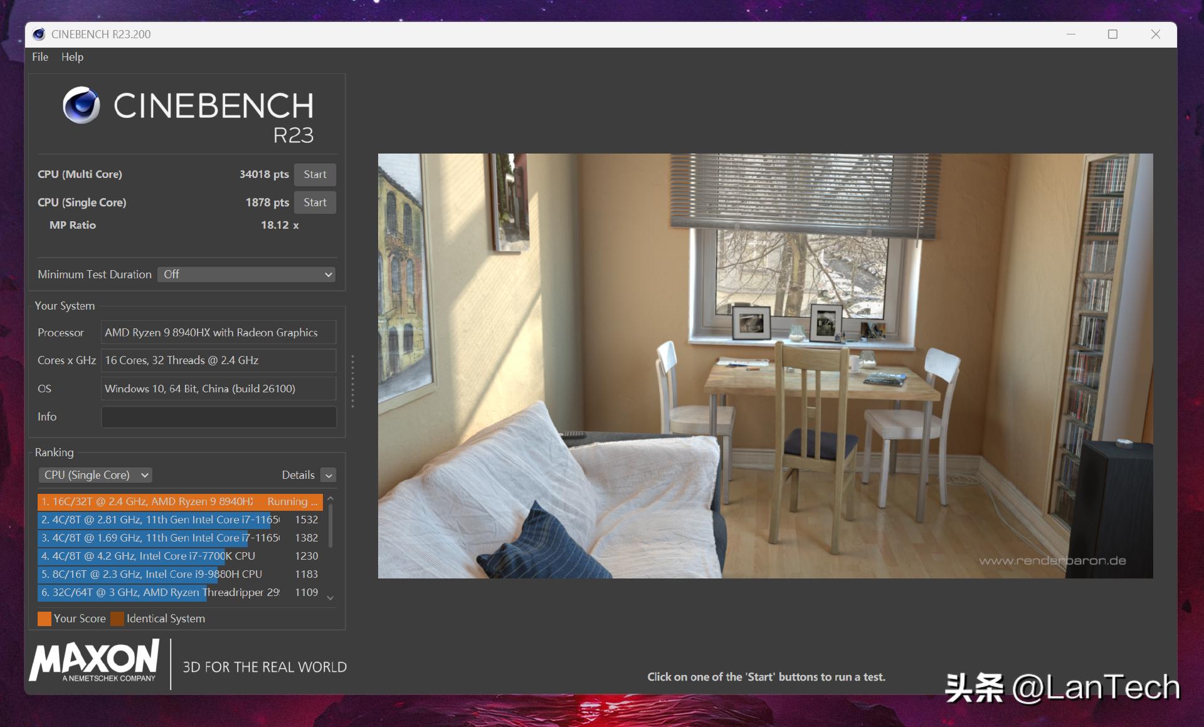This screenshot has width=1204, height=727.
Task: Click the Cores x GHz field
Action: click(x=219, y=360)
